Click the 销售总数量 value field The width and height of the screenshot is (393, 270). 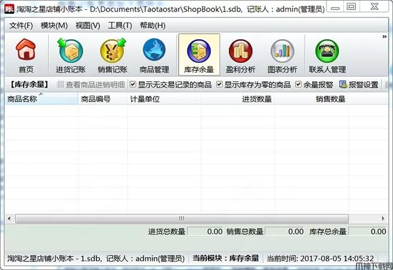[284, 231]
